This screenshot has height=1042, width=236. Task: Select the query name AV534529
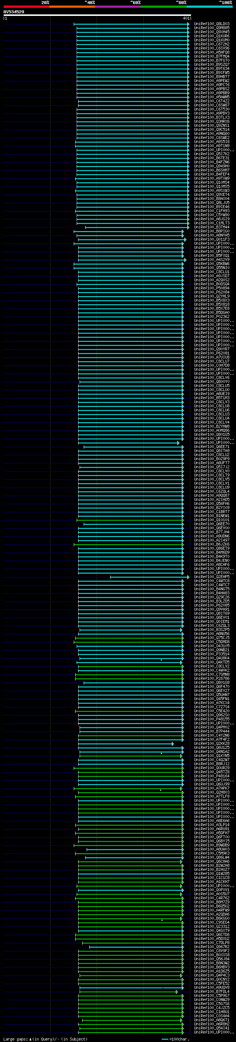click(14, 12)
